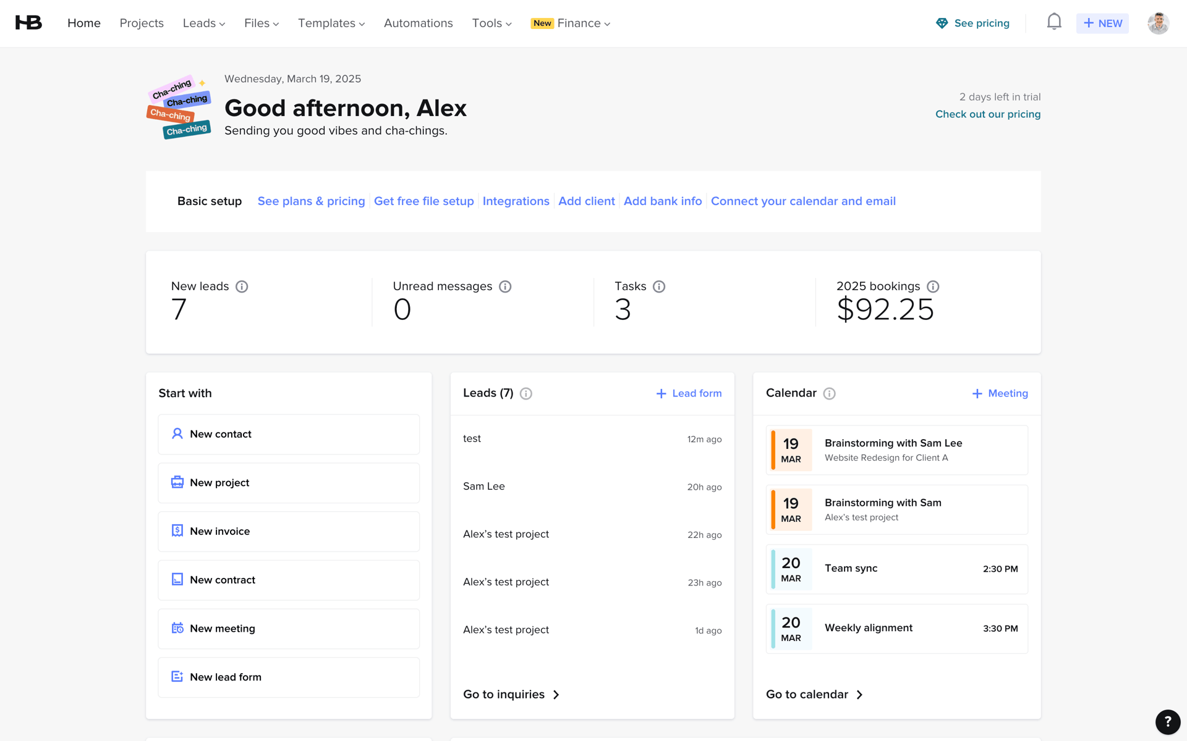Open the user profile avatar
This screenshot has height=741, width=1187.
click(1158, 23)
